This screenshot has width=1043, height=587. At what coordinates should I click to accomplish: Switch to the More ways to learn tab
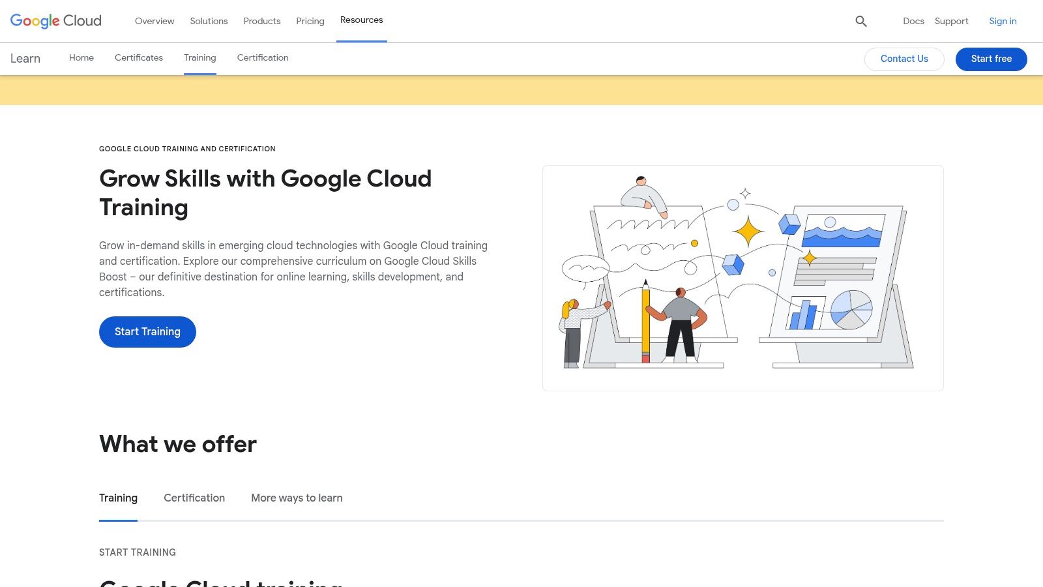coord(297,498)
